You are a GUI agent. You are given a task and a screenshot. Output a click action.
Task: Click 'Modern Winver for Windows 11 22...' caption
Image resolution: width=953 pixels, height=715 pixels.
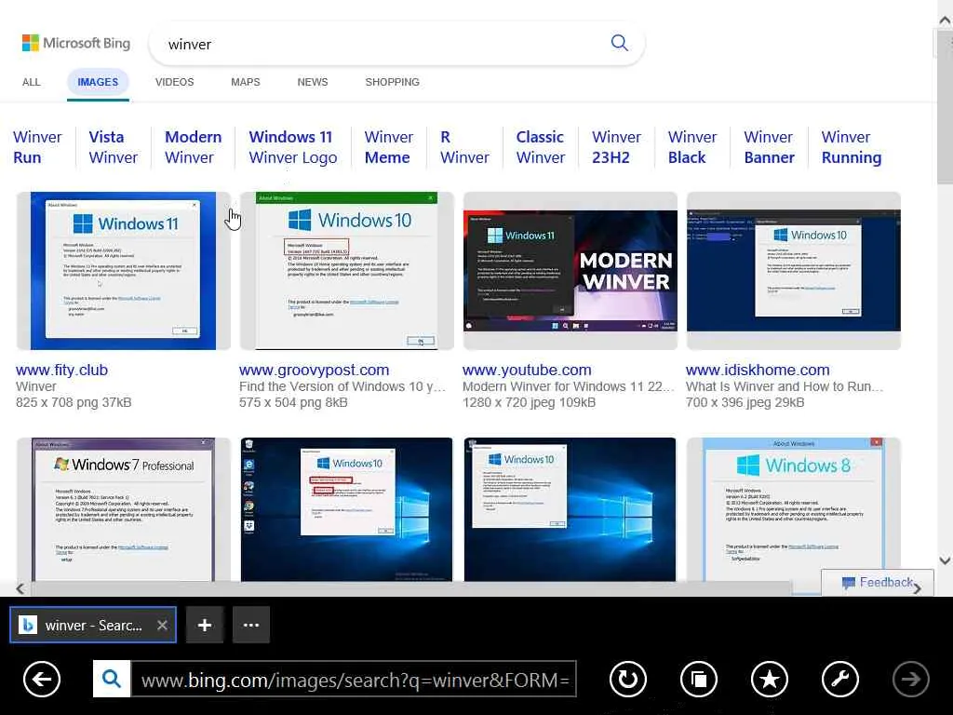[x=569, y=386]
